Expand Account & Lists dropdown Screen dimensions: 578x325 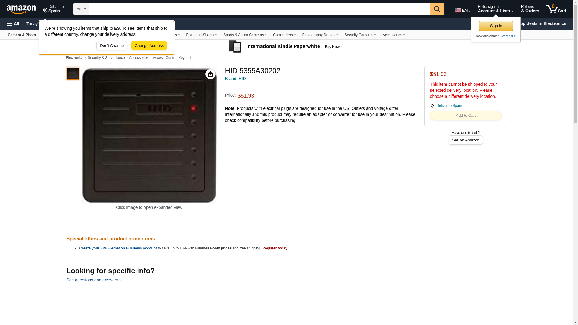(x=496, y=9)
